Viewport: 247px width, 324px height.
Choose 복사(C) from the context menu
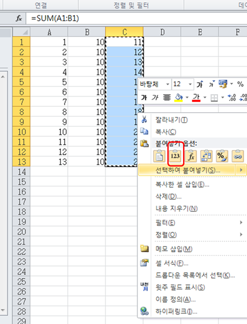[x=165, y=132]
